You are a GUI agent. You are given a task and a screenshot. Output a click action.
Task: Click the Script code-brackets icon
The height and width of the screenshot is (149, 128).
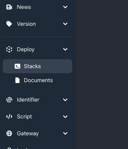click(x=9, y=117)
